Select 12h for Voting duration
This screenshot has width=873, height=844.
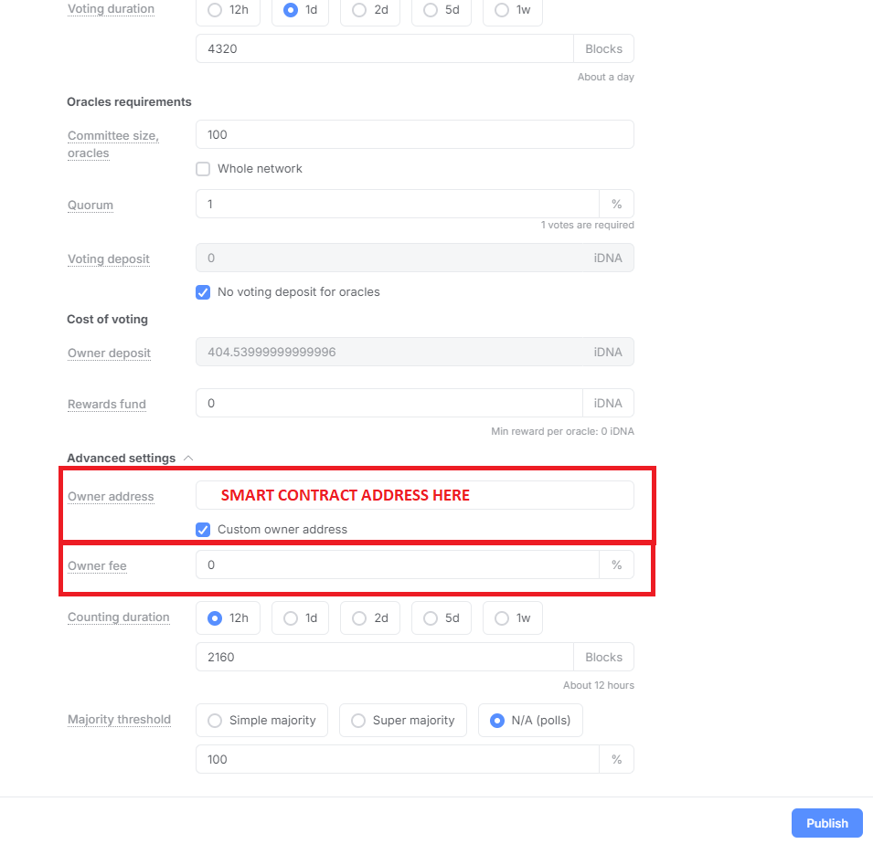point(229,10)
